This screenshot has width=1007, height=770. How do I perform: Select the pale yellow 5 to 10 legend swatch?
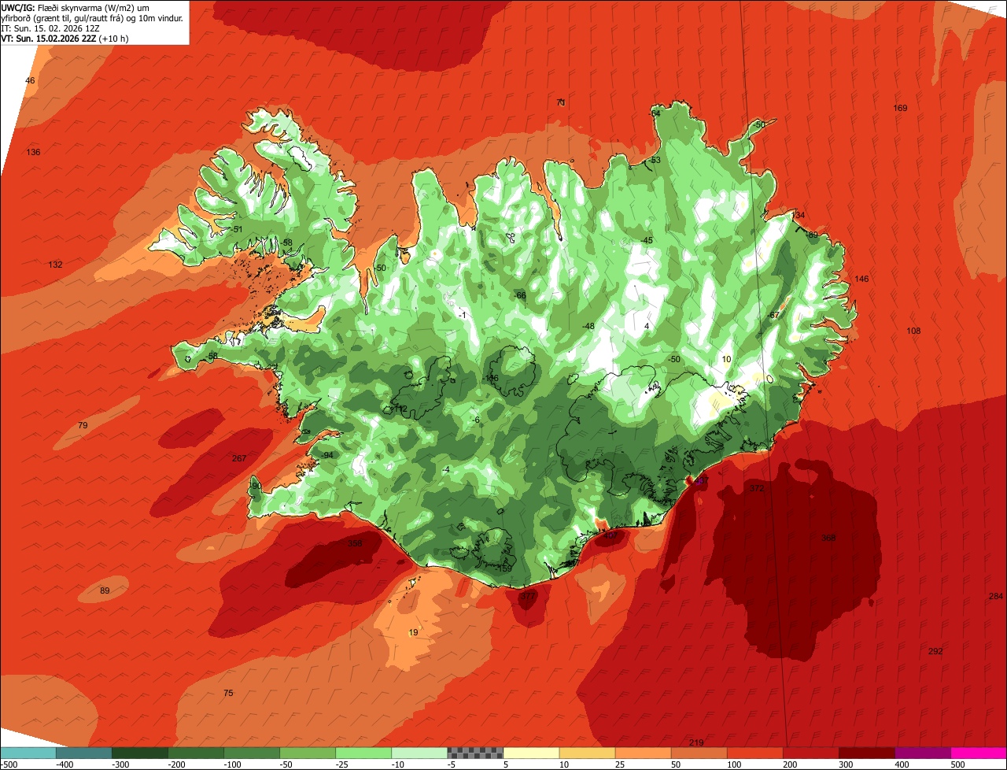pyautogui.click(x=531, y=753)
